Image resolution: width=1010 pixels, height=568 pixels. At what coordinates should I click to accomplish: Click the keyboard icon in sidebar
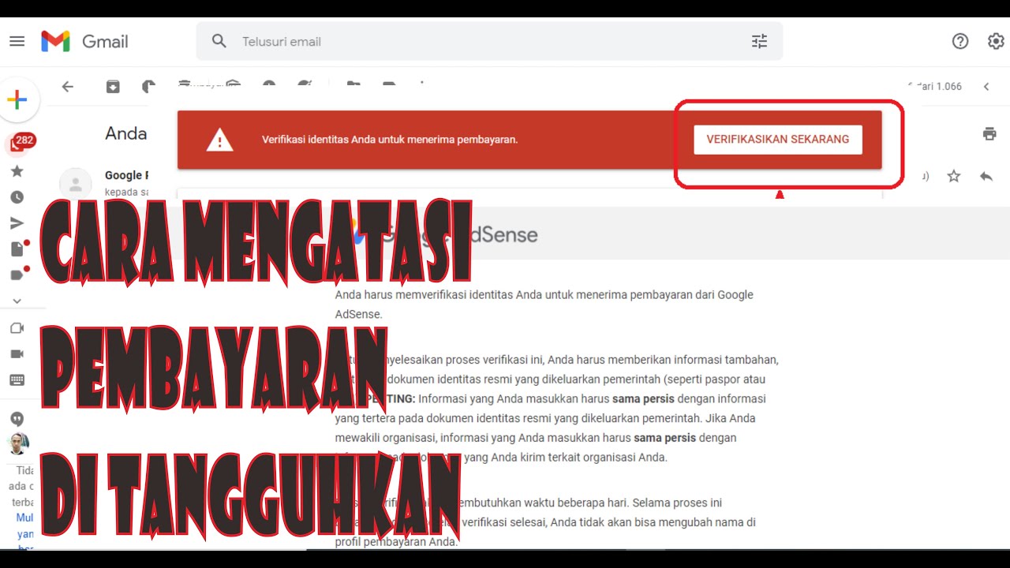point(17,380)
